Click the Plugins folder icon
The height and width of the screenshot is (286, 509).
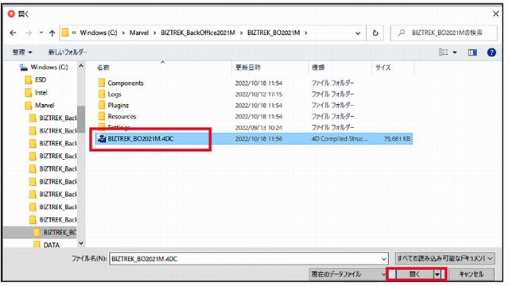pos(102,106)
